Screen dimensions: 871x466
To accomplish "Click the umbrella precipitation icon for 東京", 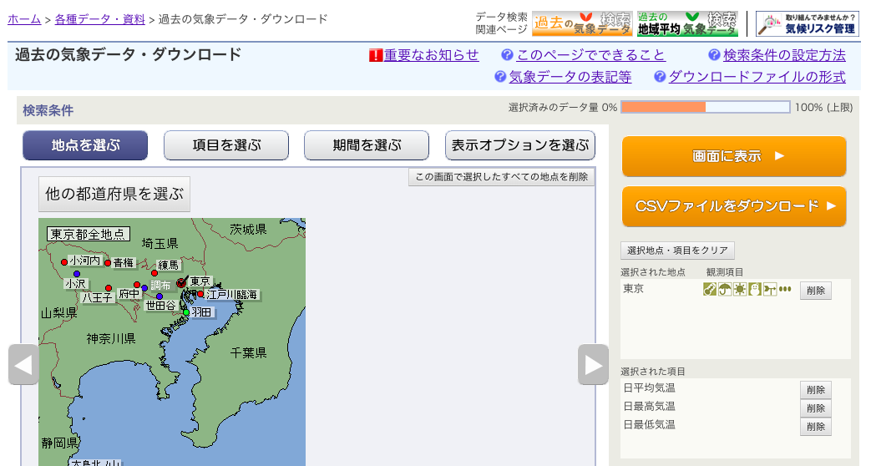I will (x=724, y=290).
